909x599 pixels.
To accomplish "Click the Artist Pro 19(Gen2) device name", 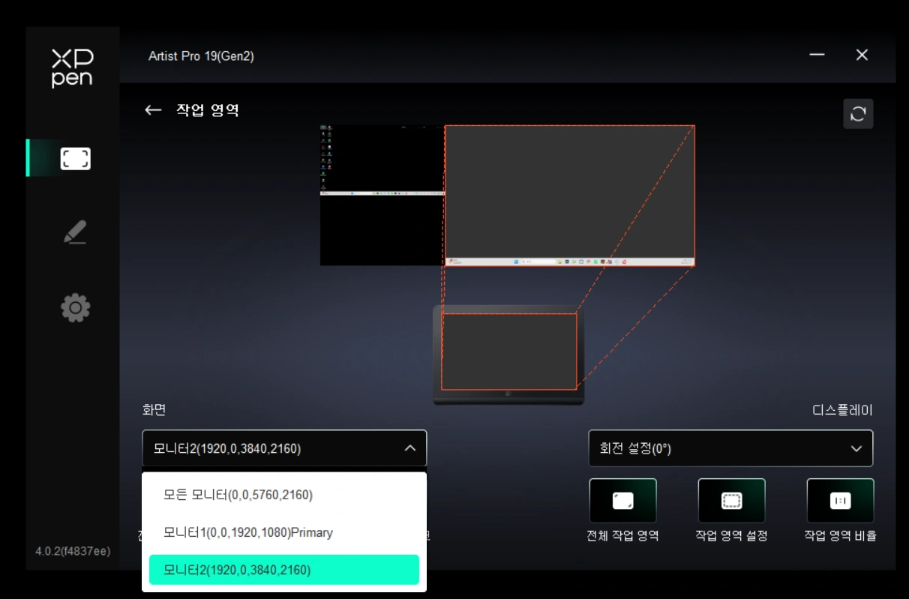I will pos(201,56).
